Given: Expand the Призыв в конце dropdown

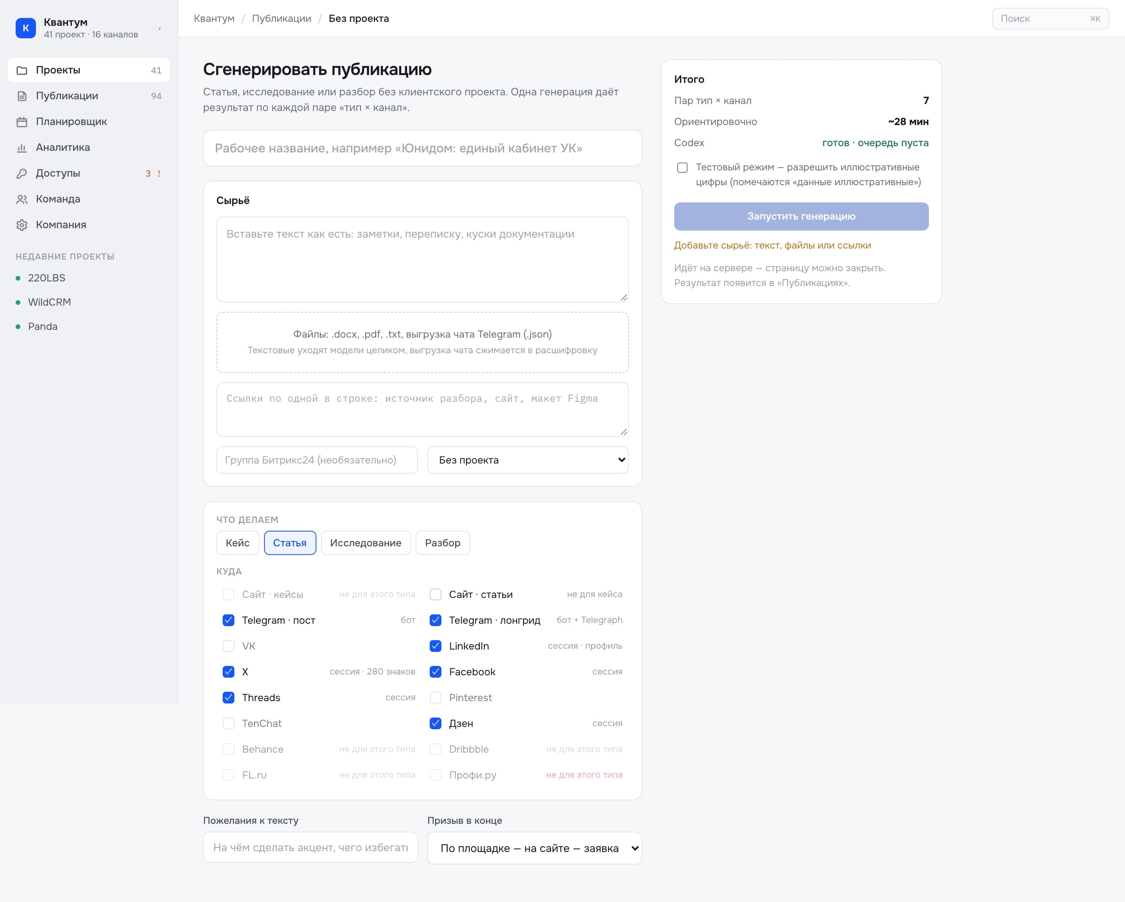Looking at the screenshot, I should (x=534, y=848).
